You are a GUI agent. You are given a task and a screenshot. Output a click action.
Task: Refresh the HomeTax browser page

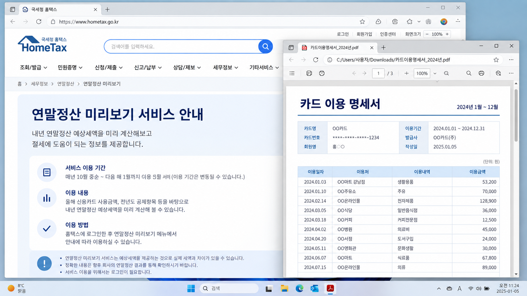[39, 22]
